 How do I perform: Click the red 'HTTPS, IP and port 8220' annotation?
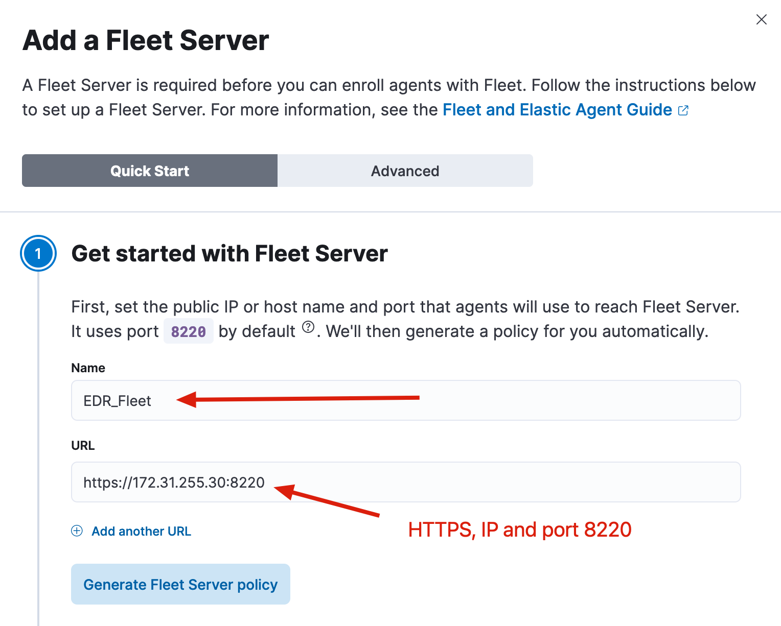(520, 529)
